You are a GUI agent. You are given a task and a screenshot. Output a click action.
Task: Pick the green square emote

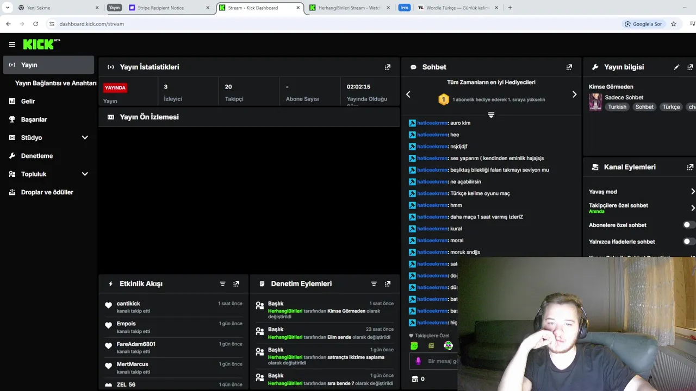[414, 345]
